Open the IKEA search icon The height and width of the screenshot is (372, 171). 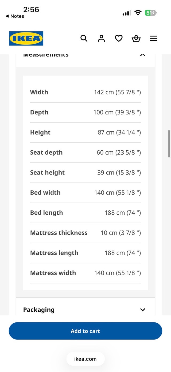point(84,39)
